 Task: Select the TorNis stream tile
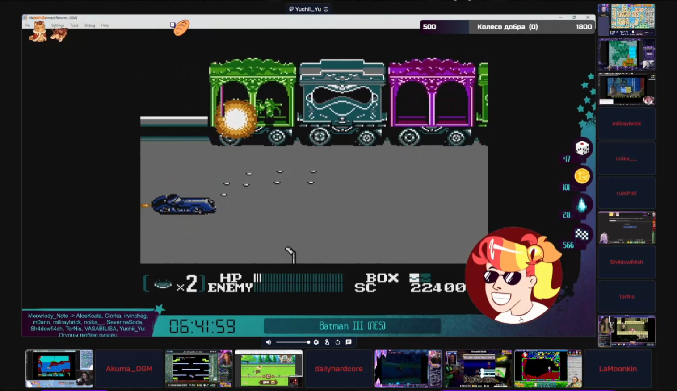click(x=627, y=296)
